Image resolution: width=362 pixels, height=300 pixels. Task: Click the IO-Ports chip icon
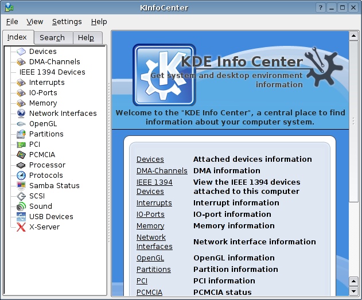pos(21,93)
